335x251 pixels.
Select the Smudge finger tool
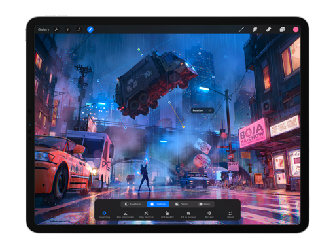coord(255,29)
